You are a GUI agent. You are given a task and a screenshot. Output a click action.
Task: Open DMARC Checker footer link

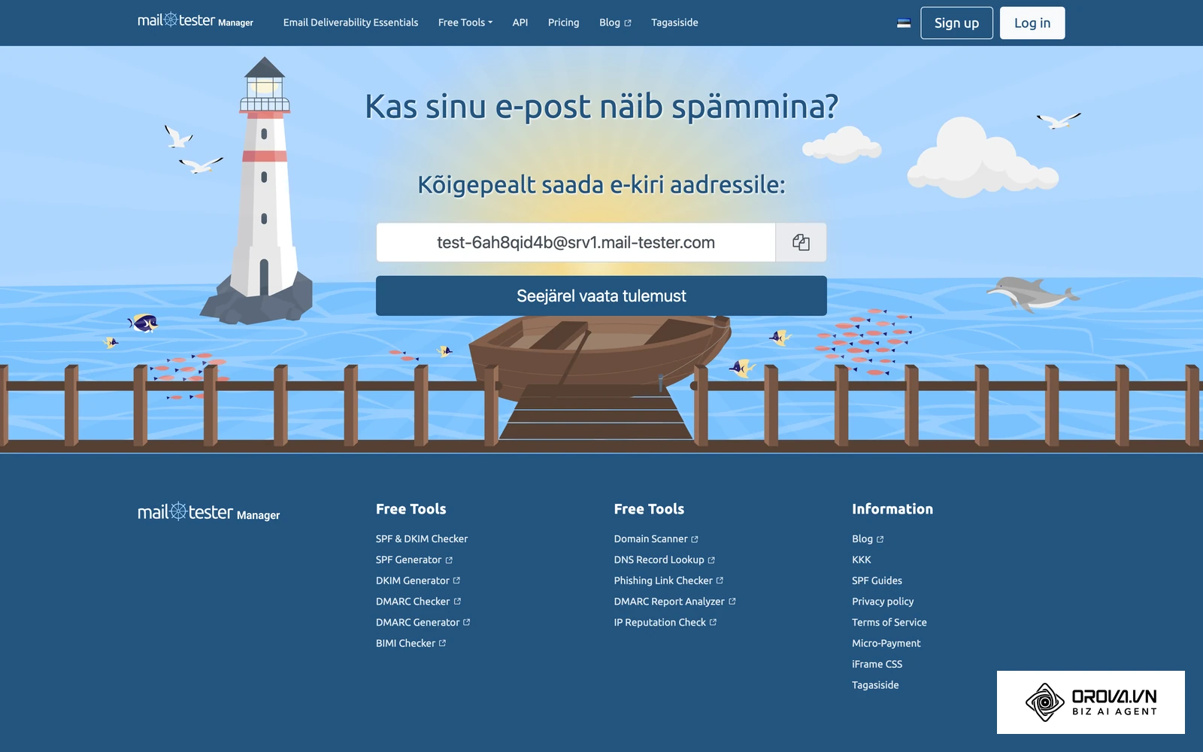click(x=419, y=602)
